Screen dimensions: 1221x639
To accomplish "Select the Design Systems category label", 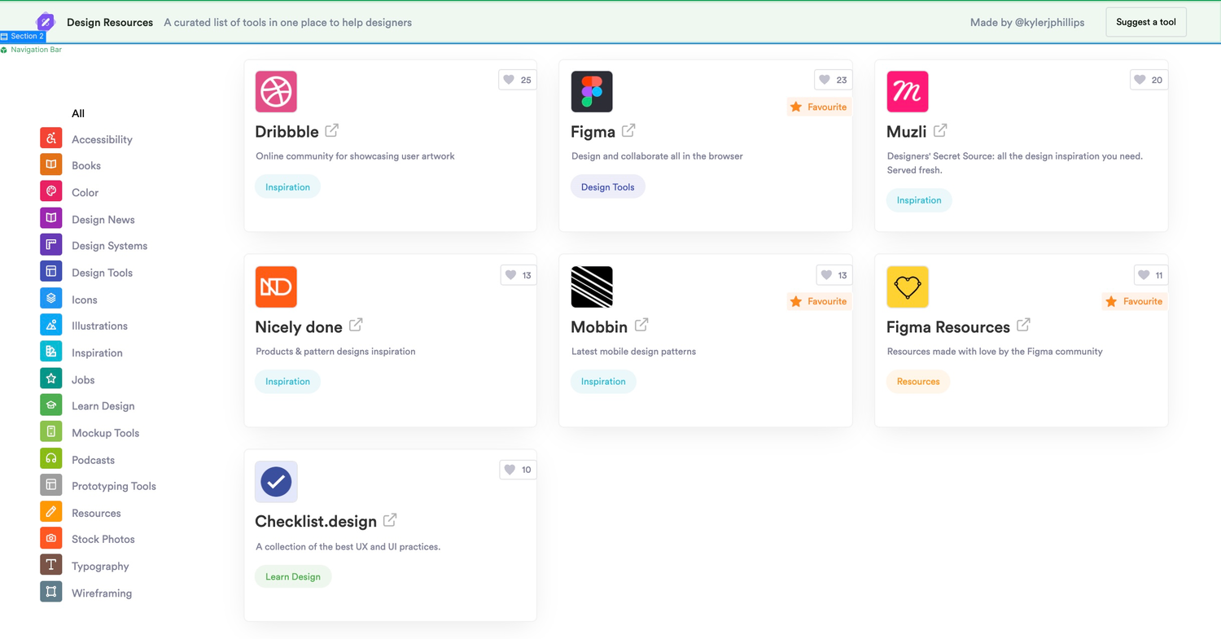I will (x=110, y=246).
